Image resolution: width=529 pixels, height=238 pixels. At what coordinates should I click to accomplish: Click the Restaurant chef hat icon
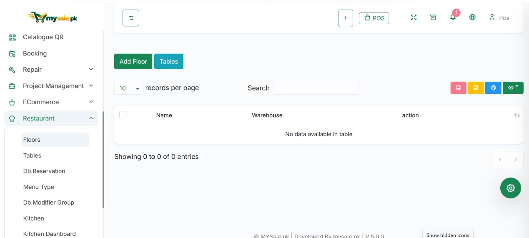point(13,118)
